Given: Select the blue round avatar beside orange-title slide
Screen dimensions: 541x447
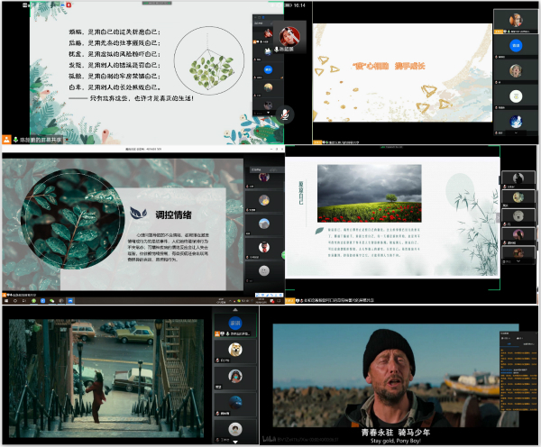Looking at the screenshot, I should (517, 43).
